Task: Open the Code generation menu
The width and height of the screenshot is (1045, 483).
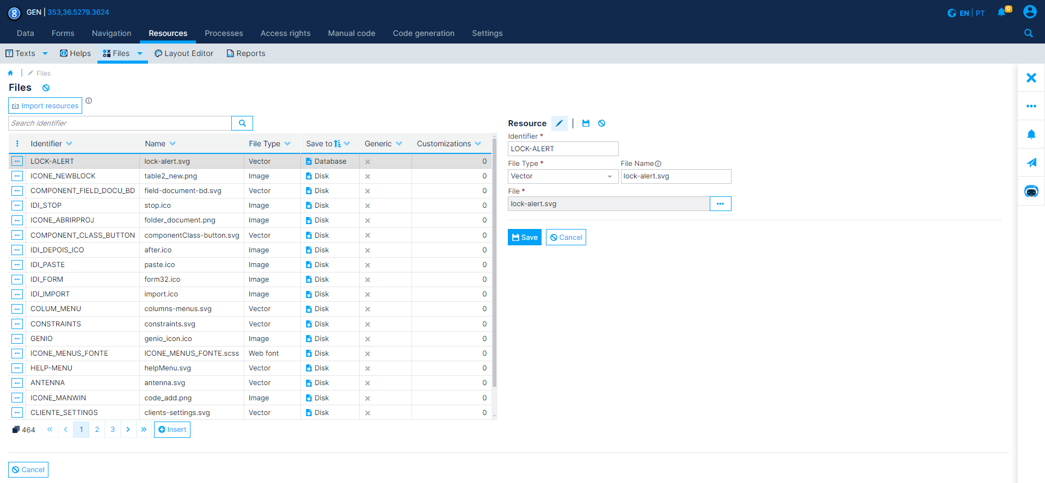Action: point(423,33)
